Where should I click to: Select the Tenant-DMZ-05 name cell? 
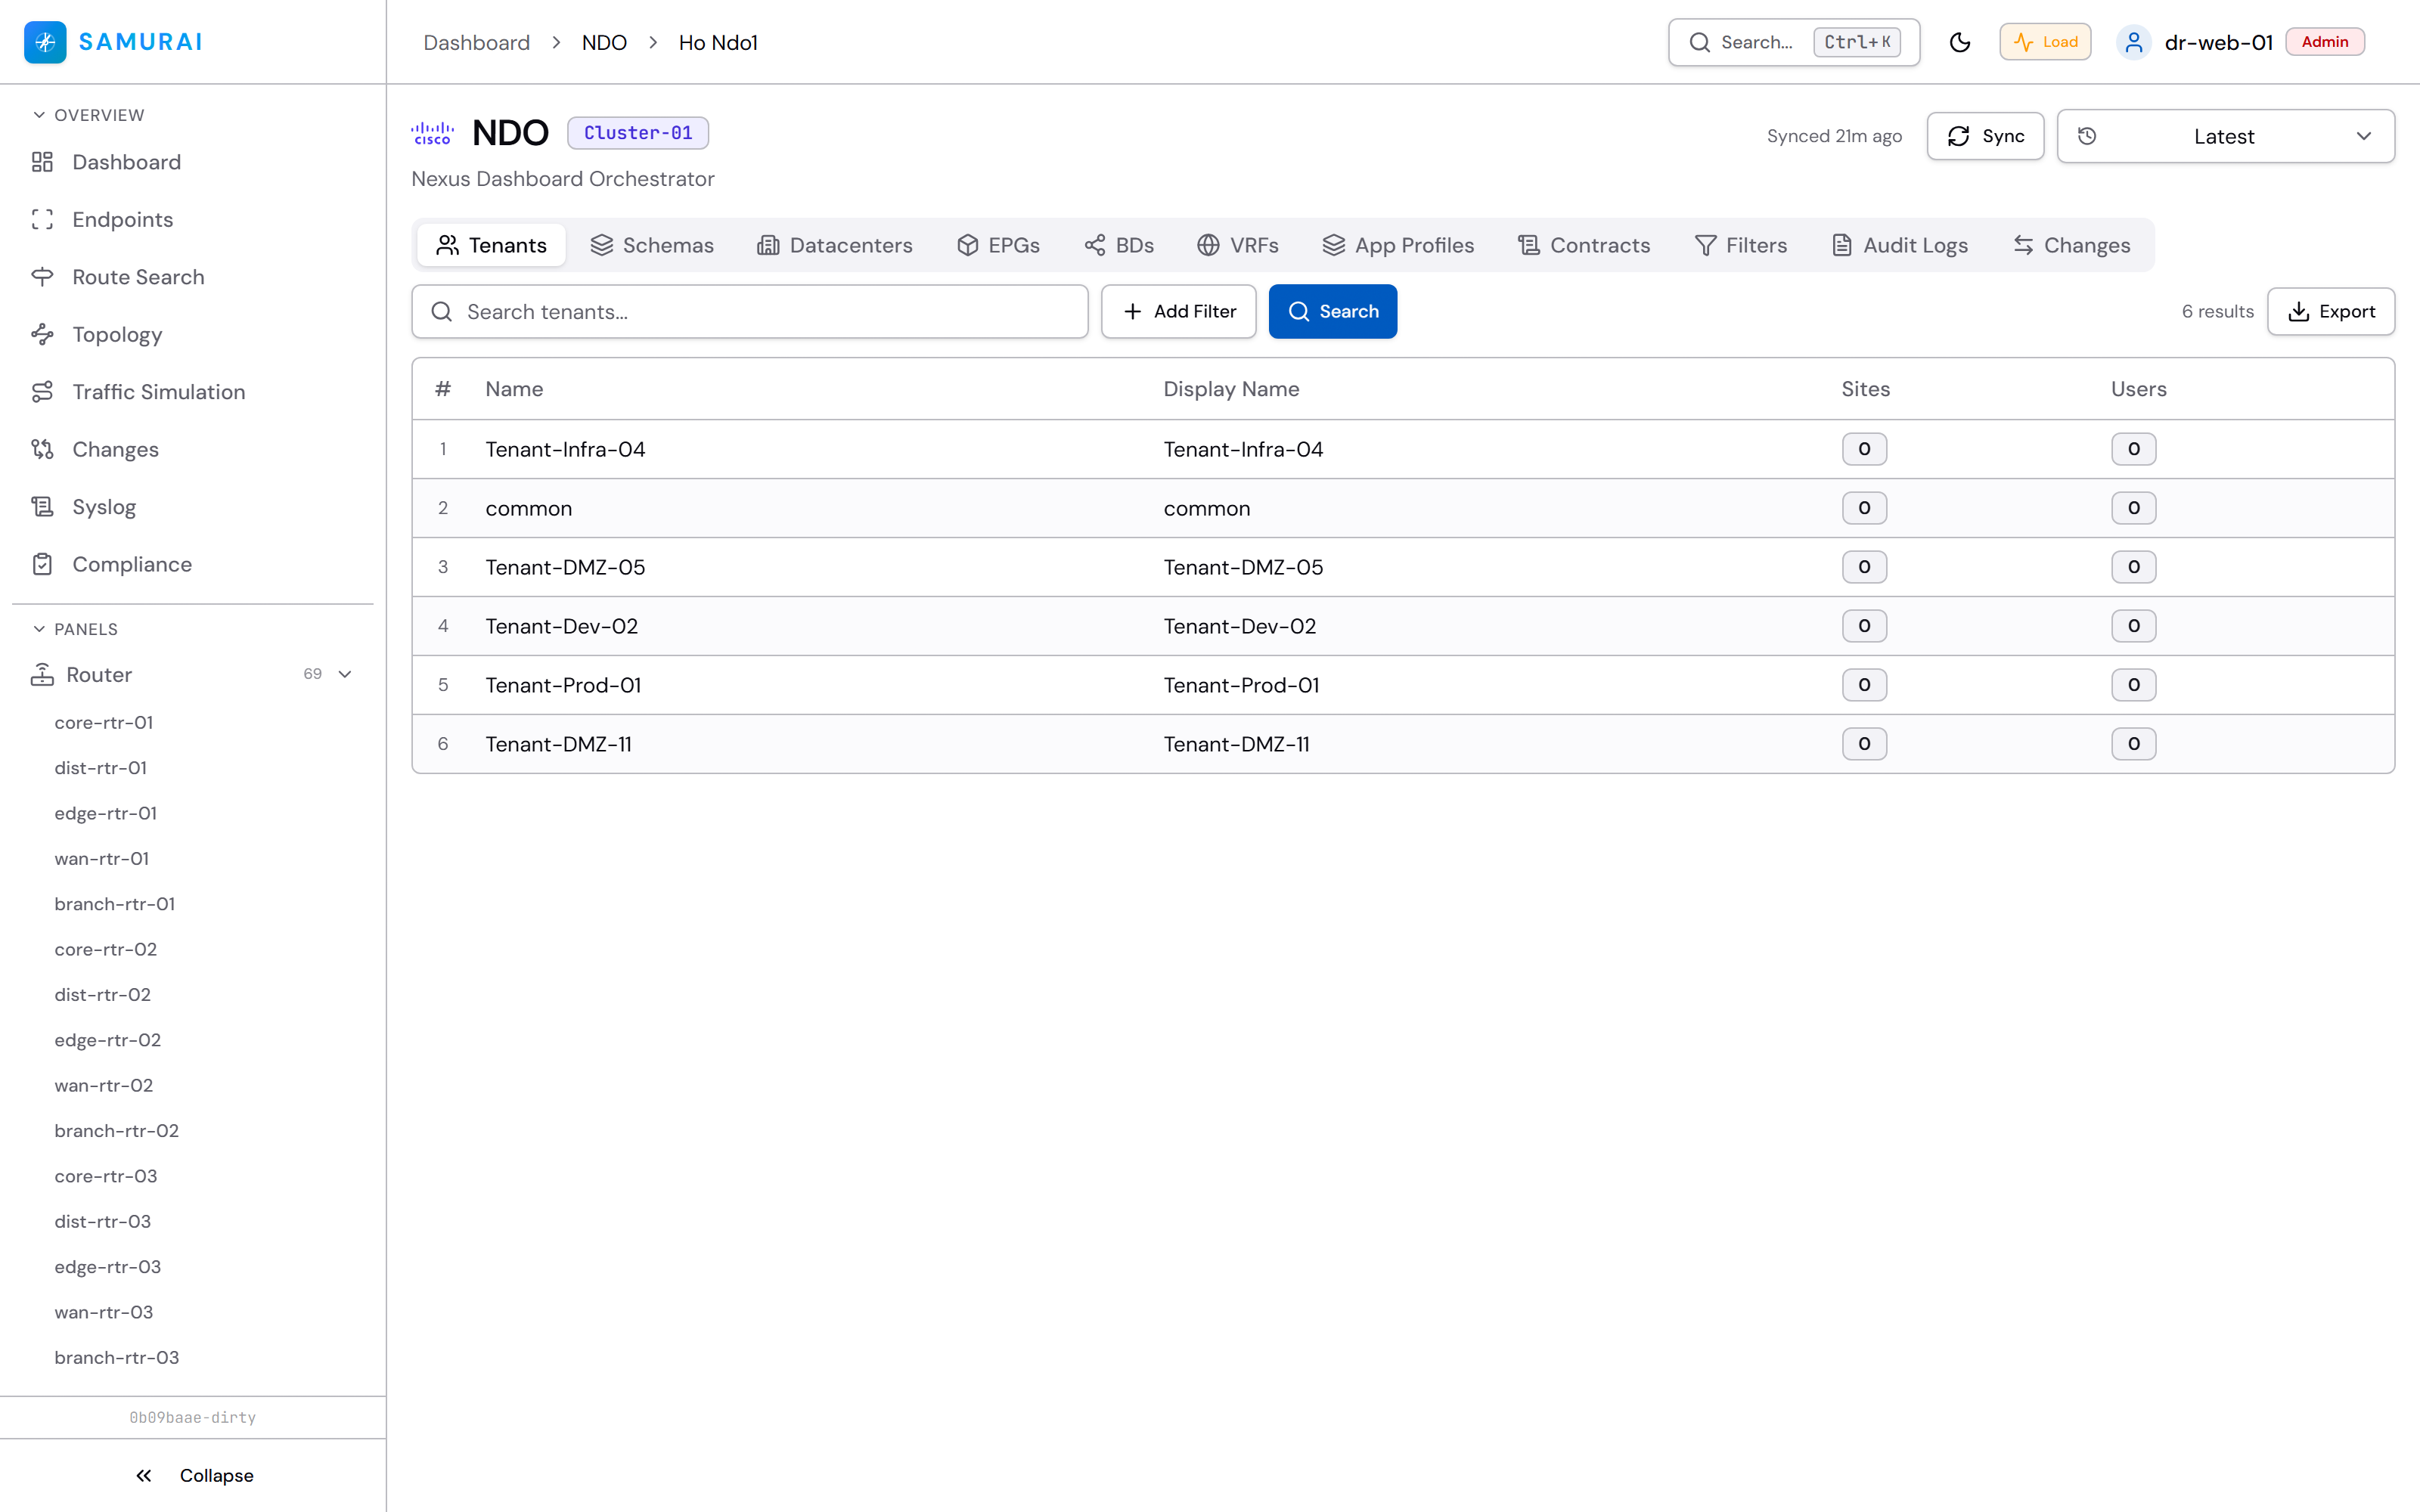(565, 567)
